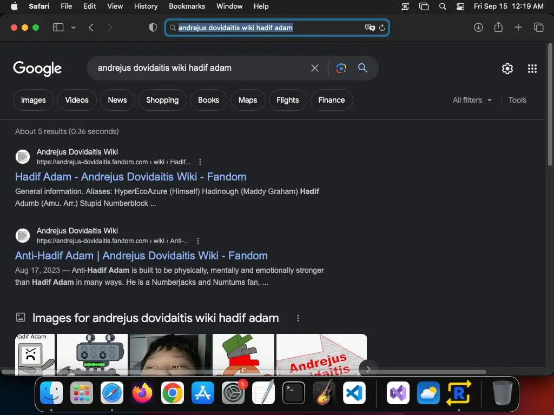Open GarageBand from the Dock
554x415 pixels.
(324, 393)
